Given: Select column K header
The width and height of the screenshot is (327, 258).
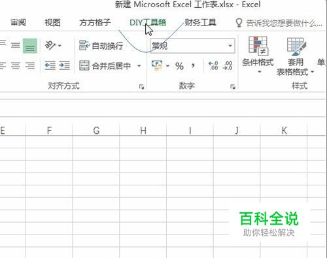Looking at the screenshot, I should (x=284, y=131).
